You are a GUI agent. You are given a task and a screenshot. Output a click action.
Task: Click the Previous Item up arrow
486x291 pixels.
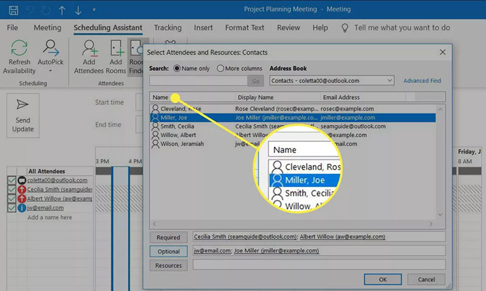point(62,10)
